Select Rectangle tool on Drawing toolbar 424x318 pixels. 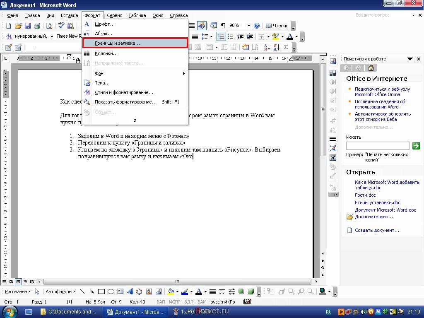click(x=101, y=291)
